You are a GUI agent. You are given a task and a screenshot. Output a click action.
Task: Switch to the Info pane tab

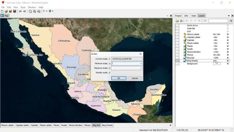pos(186,16)
